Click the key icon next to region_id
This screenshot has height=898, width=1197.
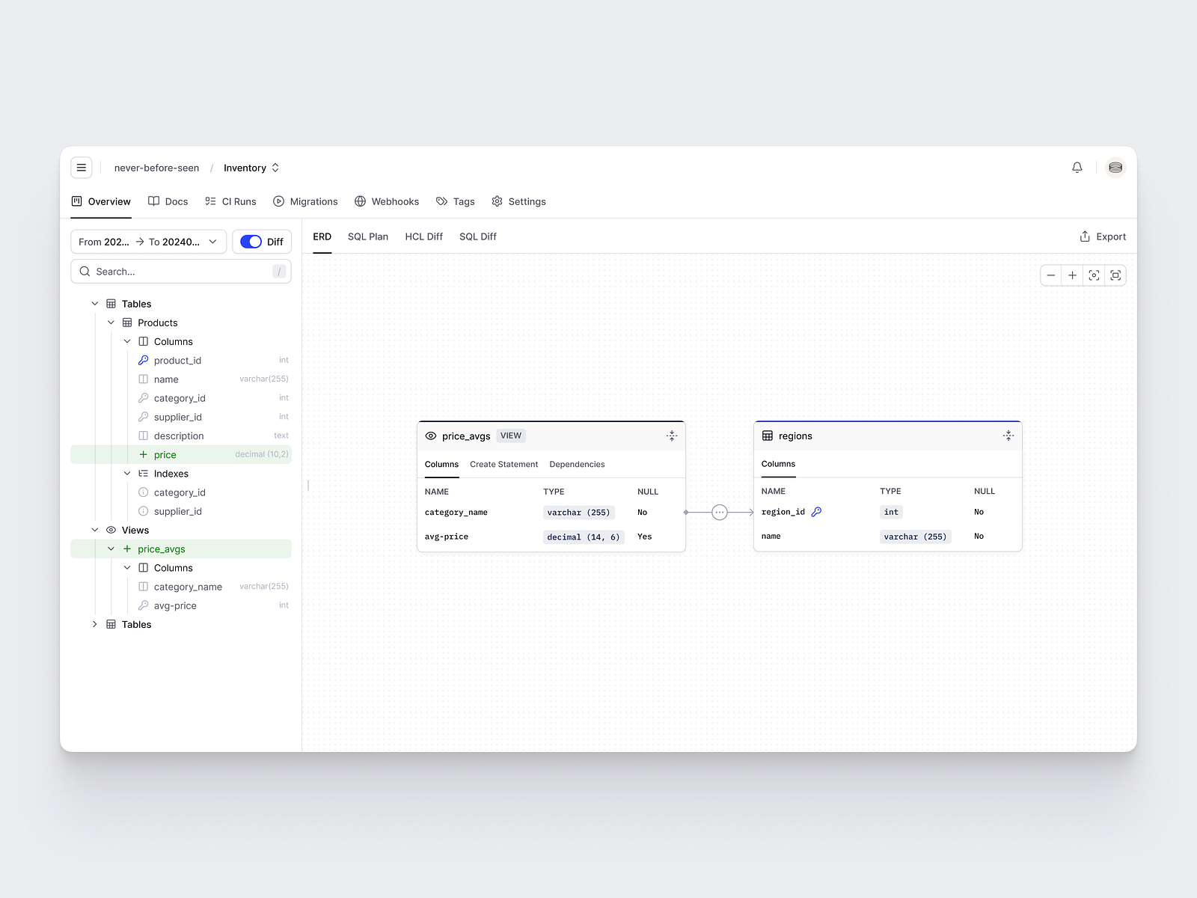click(x=816, y=512)
